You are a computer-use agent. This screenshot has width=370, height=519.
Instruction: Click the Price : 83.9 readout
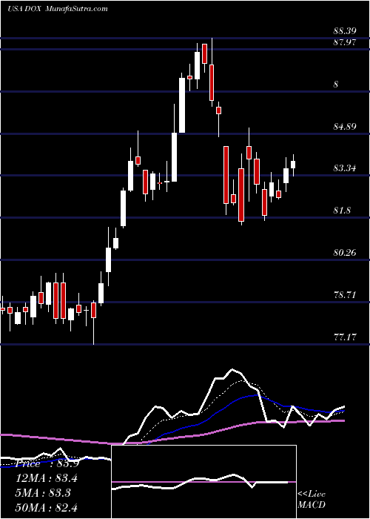click(x=47, y=463)
